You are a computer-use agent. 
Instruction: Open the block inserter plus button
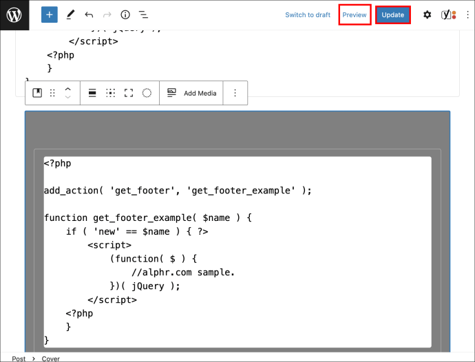[50, 15]
